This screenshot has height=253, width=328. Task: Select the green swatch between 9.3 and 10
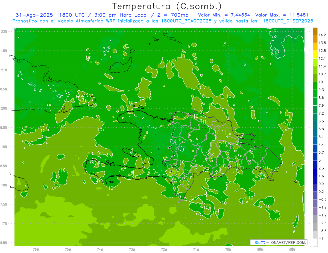click(x=315, y=86)
